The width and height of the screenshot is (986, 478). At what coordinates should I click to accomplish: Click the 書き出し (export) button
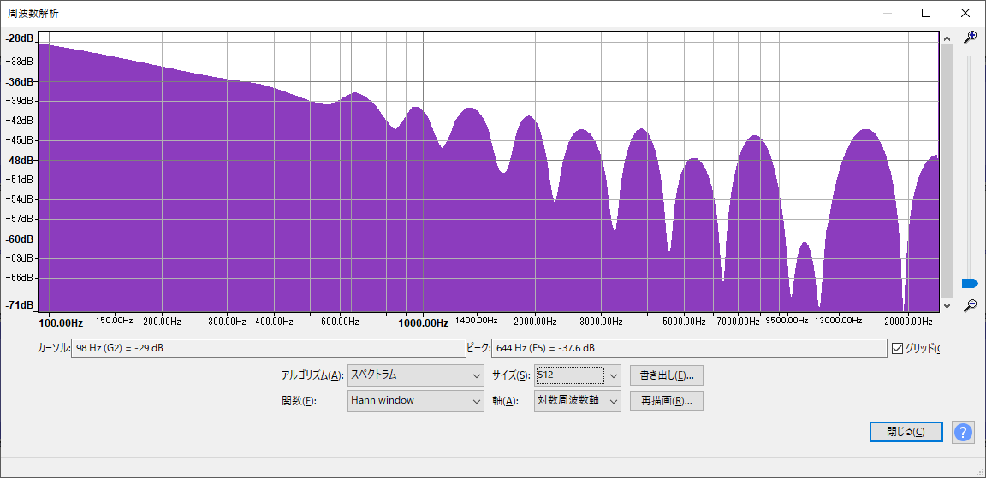(x=667, y=375)
